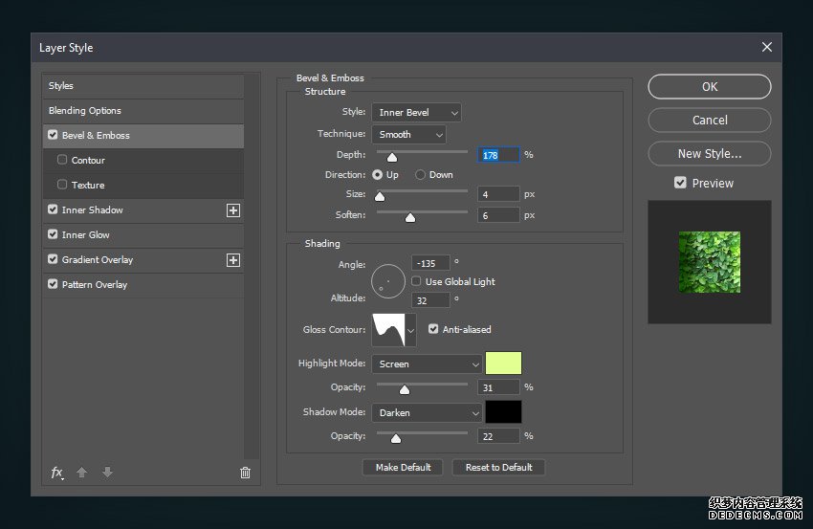Click the effects list vertical scrollbar

(x=252, y=266)
